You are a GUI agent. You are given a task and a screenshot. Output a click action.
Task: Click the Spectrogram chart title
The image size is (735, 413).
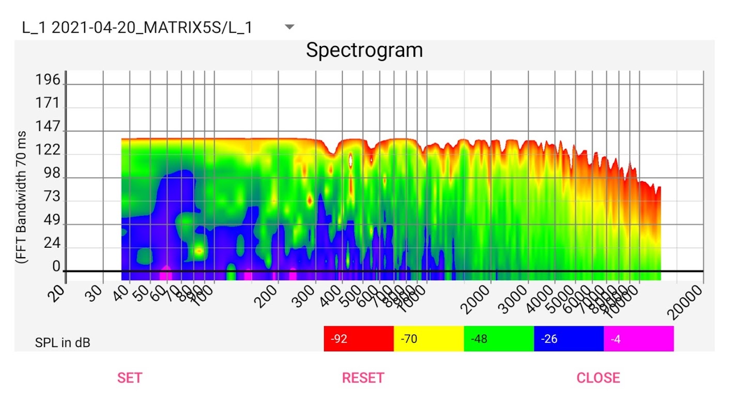[364, 51]
